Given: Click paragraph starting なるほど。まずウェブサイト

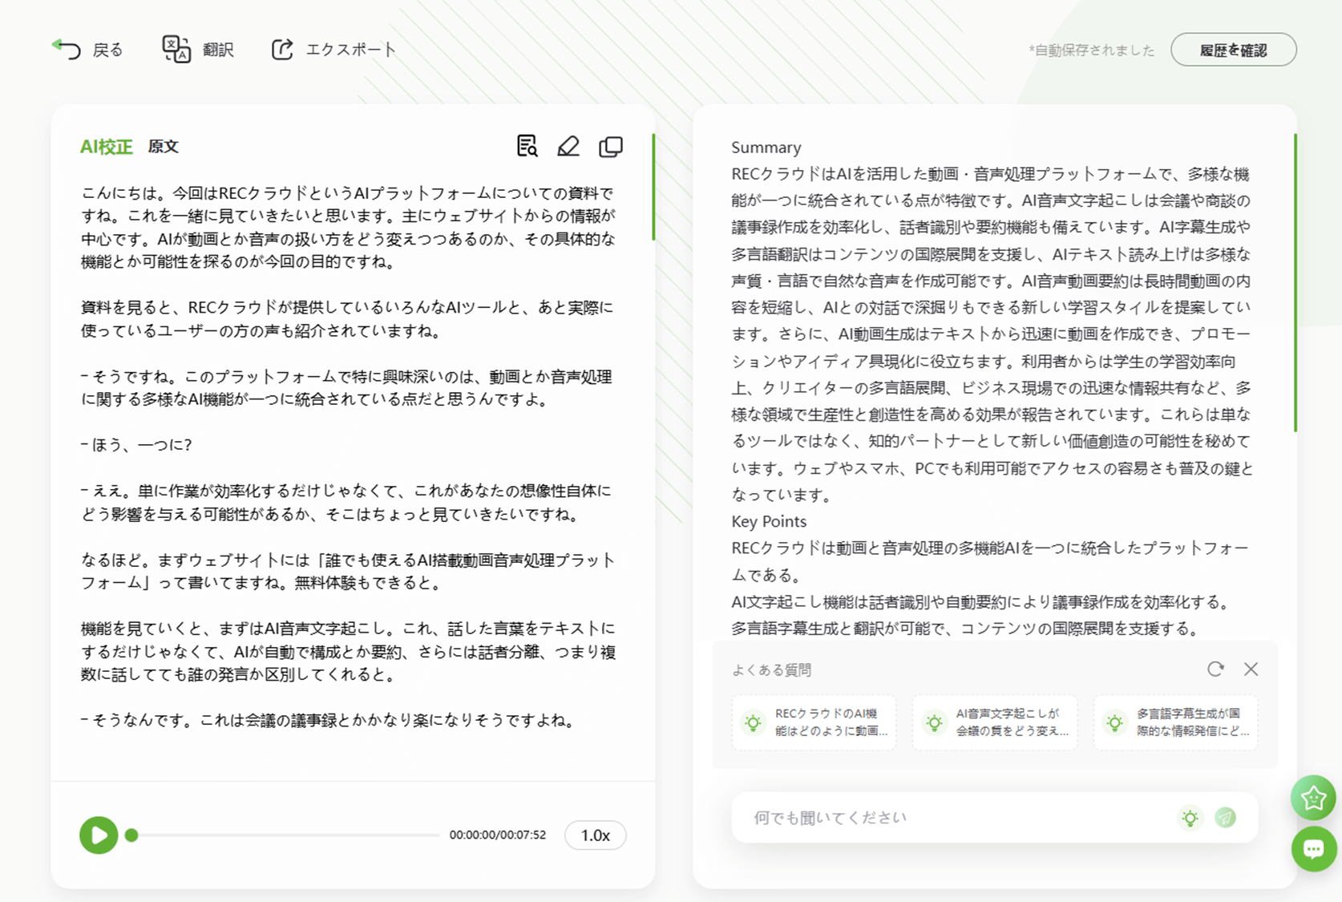Looking at the screenshot, I should coord(348,571).
